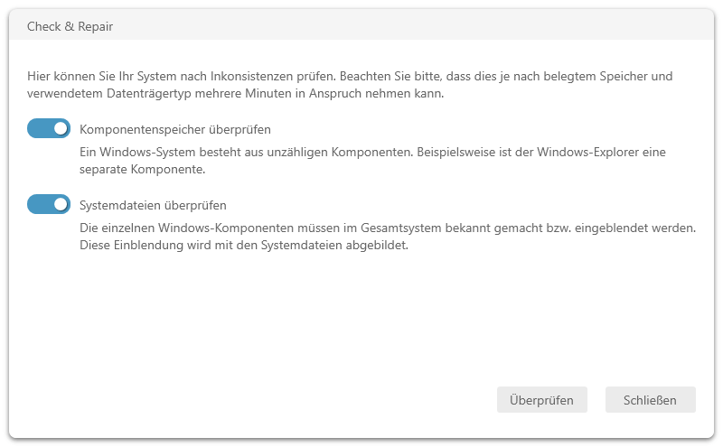The image size is (723, 447).
Task: Click the word "abgebildet" in the last description
Action: pyautogui.click(x=377, y=245)
